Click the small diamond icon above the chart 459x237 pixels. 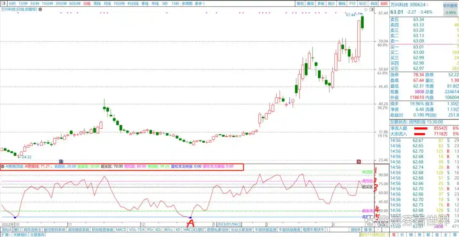pos(366,9)
